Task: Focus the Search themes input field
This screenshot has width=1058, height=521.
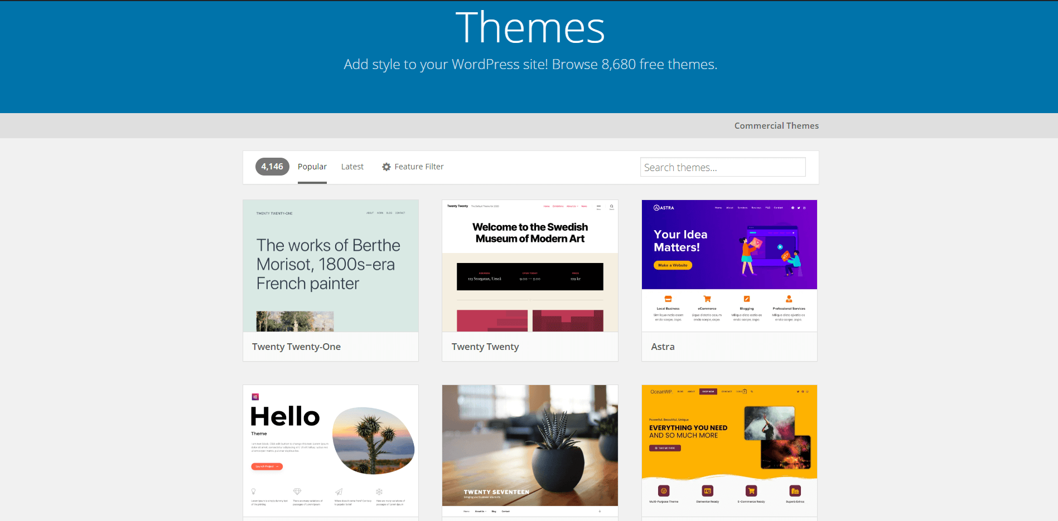Action: coord(723,167)
